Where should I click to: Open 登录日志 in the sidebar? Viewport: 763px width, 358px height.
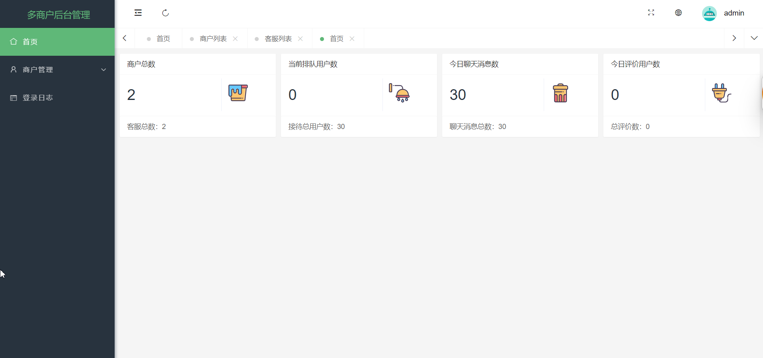coord(57,98)
